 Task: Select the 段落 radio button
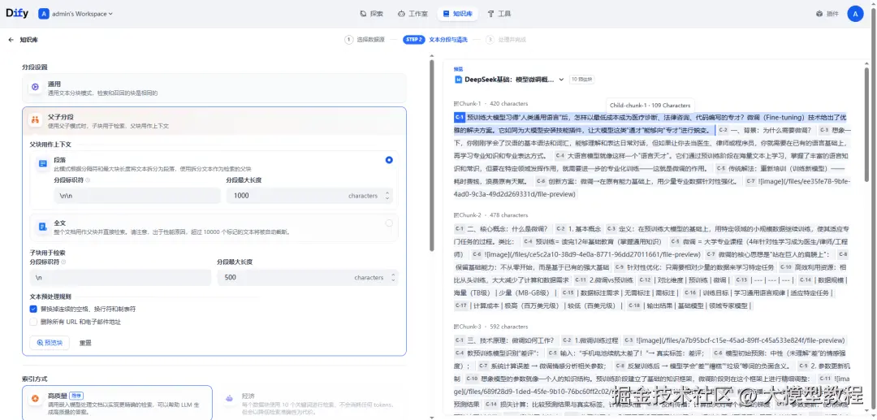click(x=389, y=160)
